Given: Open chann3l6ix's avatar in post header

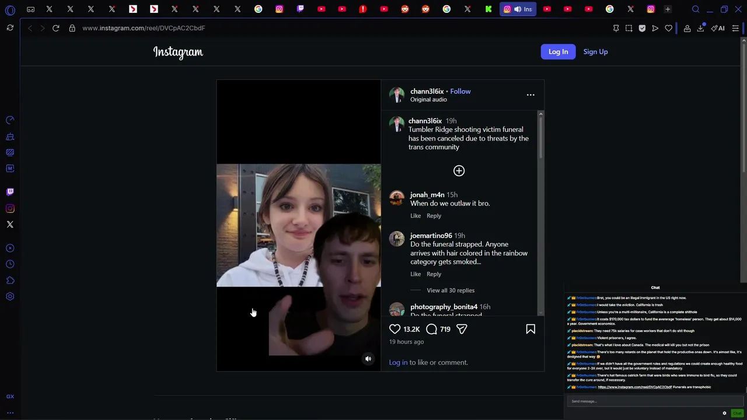Looking at the screenshot, I should (397, 95).
